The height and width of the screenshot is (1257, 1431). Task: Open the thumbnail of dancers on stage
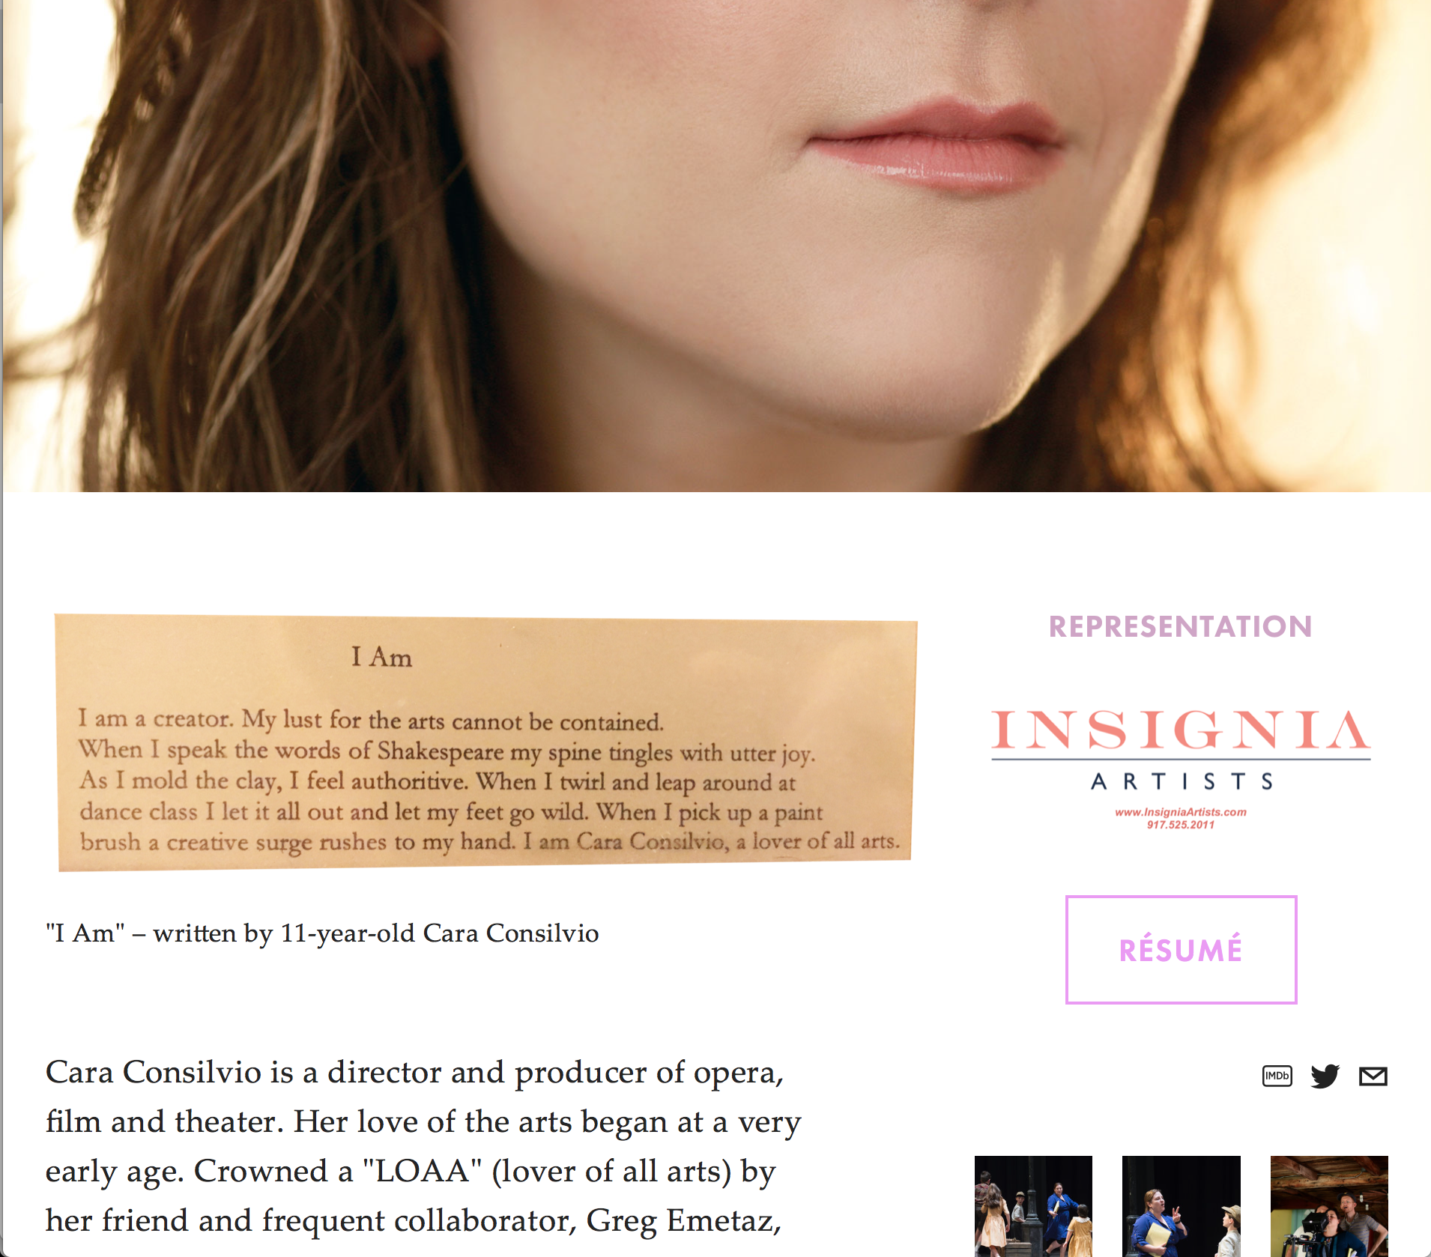point(1033,1206)
